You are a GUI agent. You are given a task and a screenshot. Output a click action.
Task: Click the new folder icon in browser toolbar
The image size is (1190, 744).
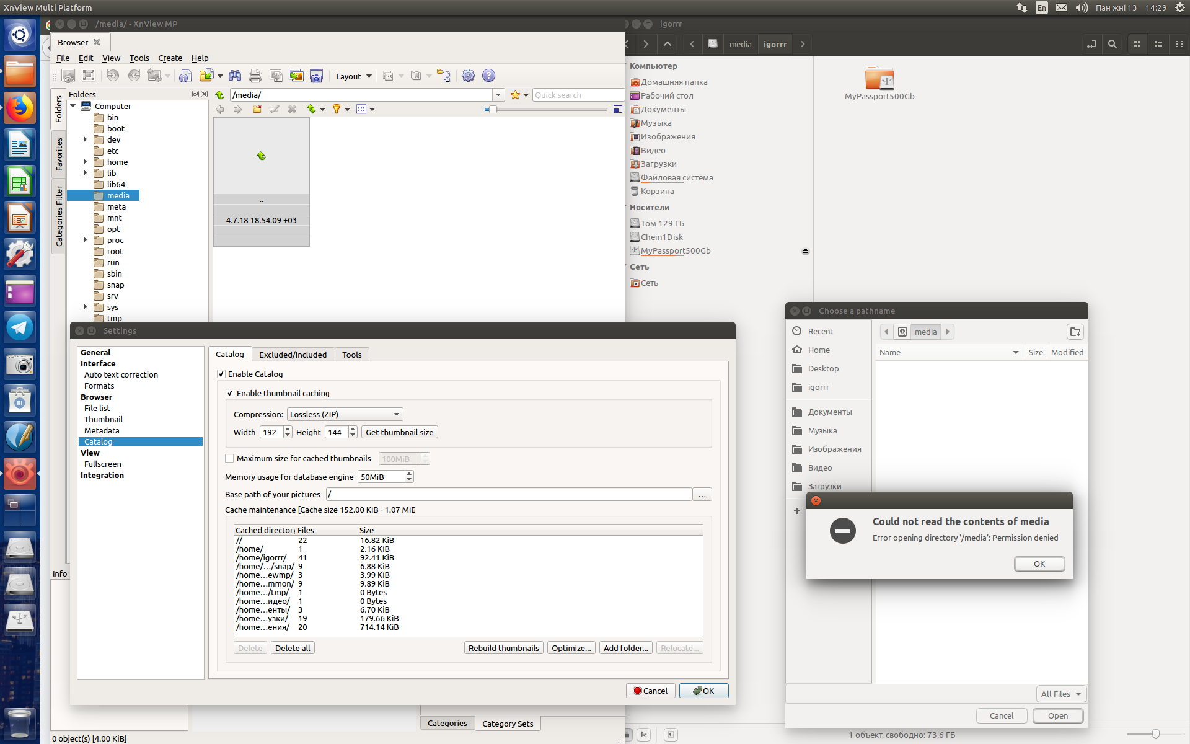click(x=257, y=109)
